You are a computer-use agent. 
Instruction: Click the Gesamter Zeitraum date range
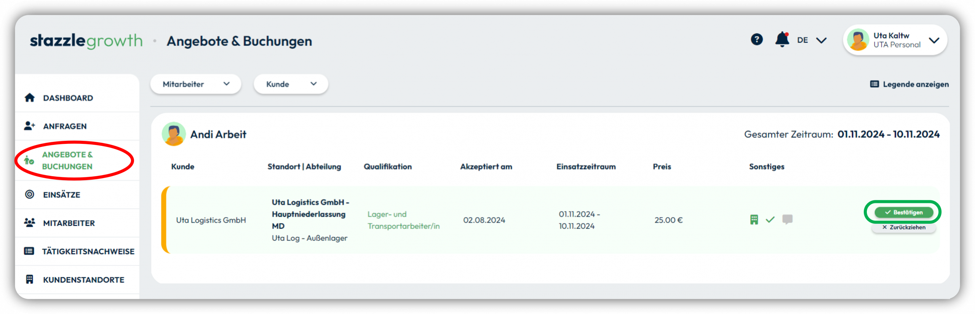pyautogui.click(x=888, y=134)
